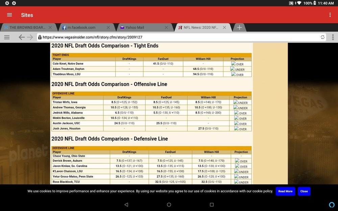Select Jedrick Wills, Alabama player name
338x211 pixels.
click(68, 113)
